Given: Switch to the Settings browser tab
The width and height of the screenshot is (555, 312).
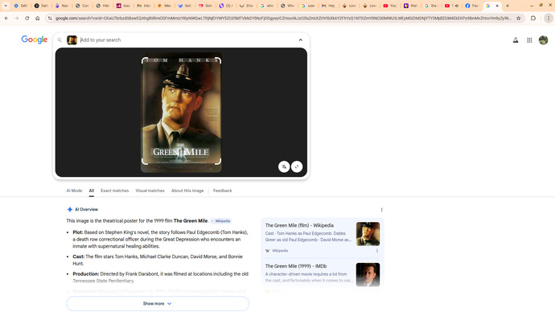Looking at the screenshot, I should click(21, 6).
